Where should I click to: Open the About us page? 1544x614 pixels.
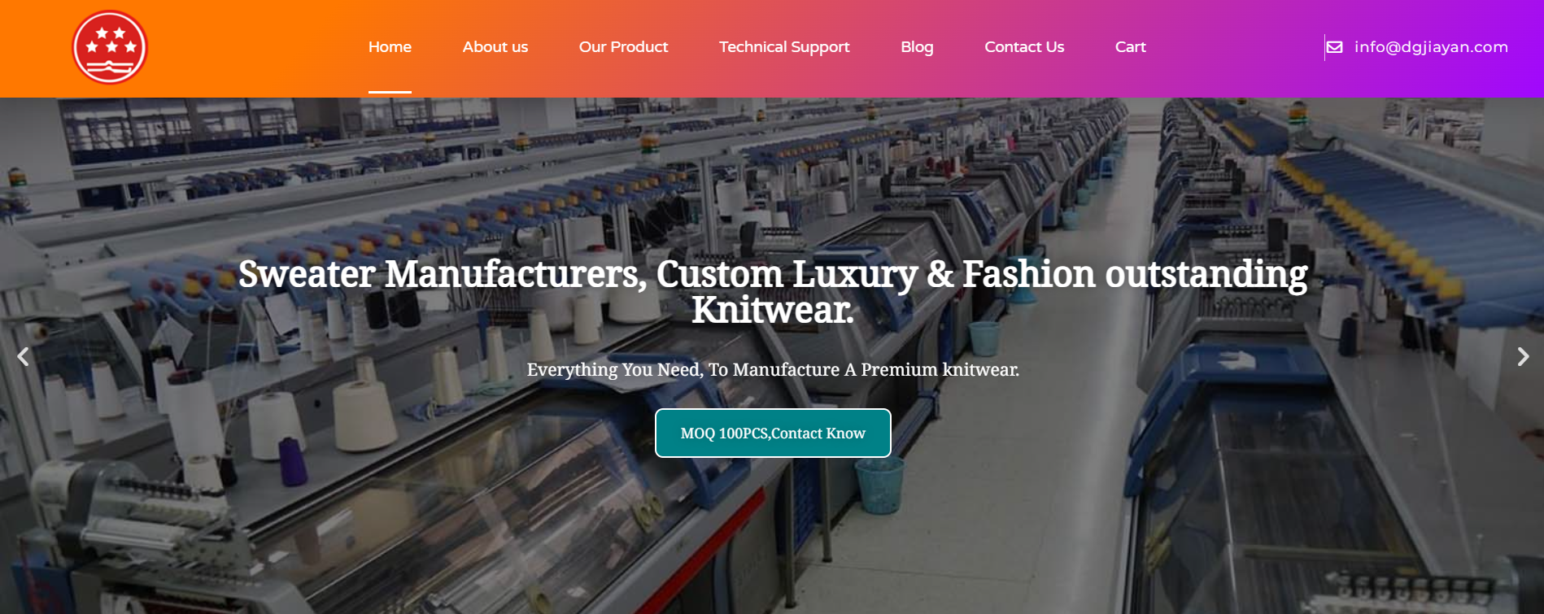[495, 47]
